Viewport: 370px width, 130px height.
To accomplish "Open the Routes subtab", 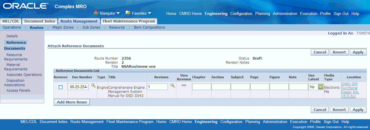I will point(37,28).
